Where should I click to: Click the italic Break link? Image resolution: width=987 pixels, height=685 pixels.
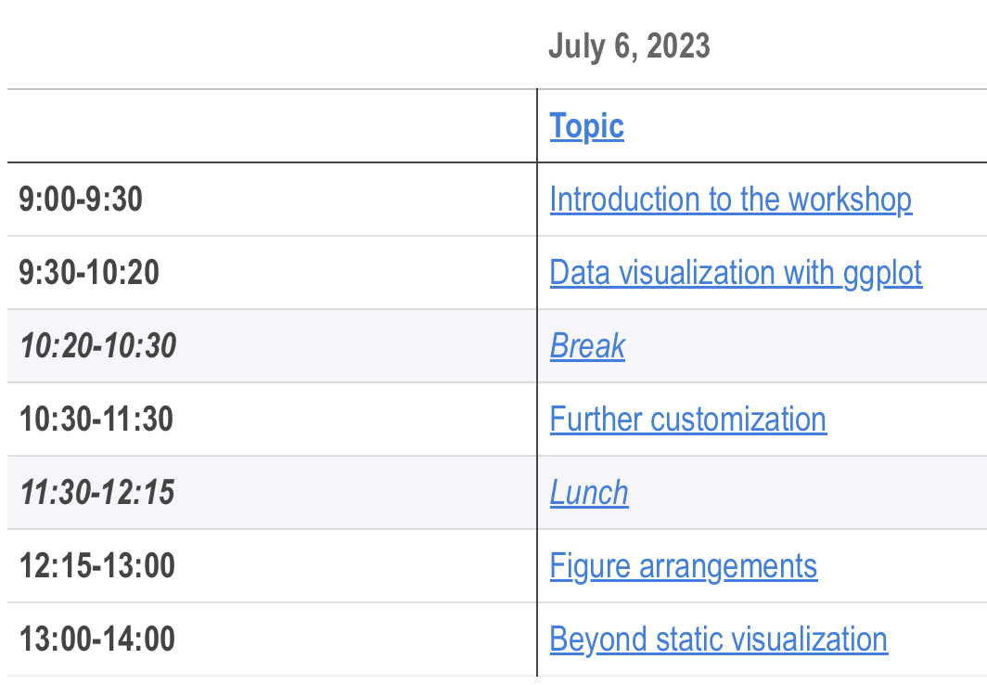point(587,346)
